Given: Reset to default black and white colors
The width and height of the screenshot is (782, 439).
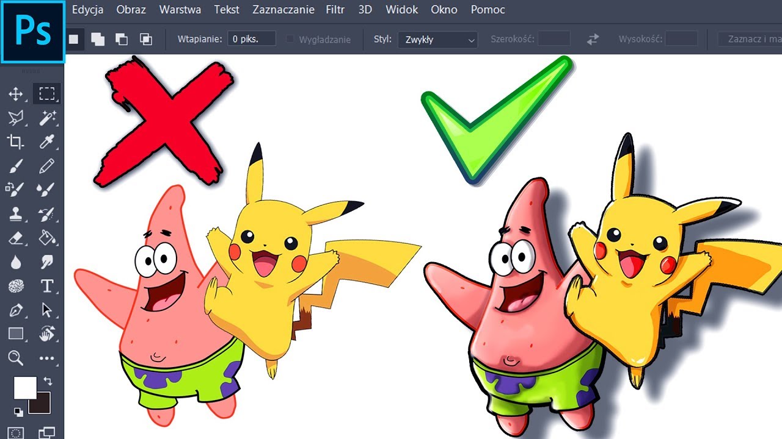Looking at the screenshot, I should [x=18, y=412].
